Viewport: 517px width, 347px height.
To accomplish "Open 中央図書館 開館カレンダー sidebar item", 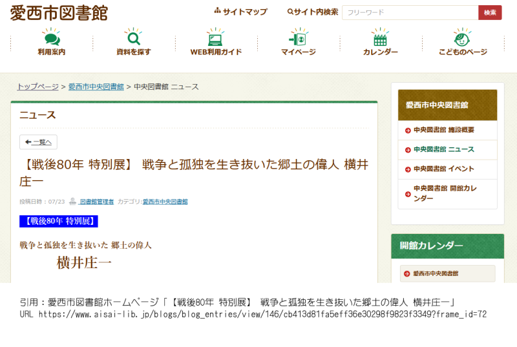I will [445, 193].
